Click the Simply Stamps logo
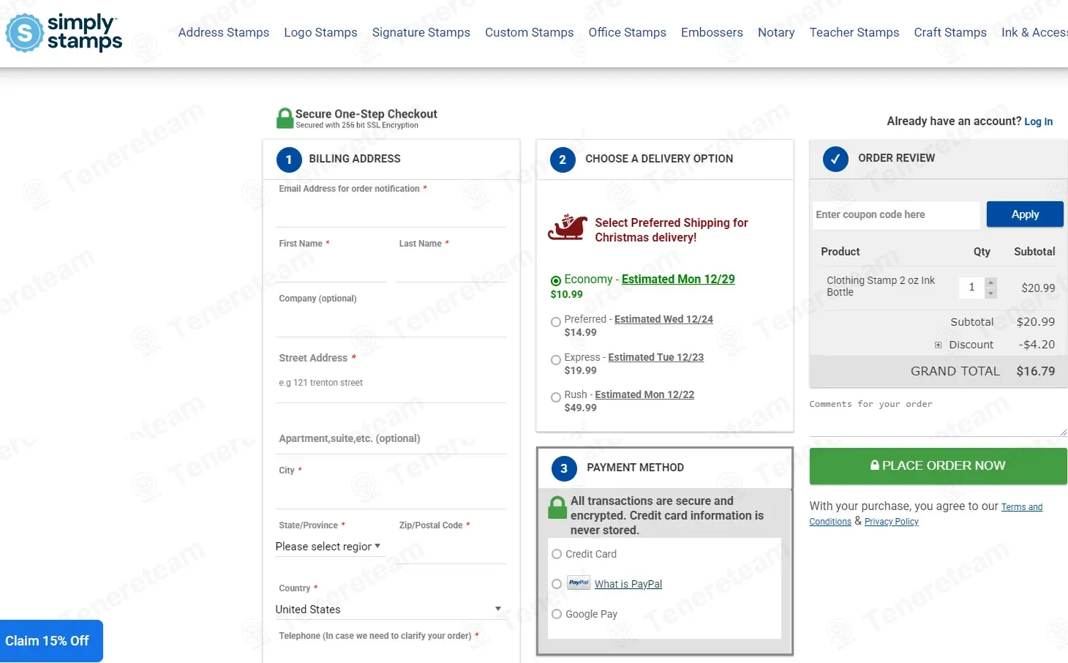The width and height of the screenshot is (1068, 663). (64, 33)
